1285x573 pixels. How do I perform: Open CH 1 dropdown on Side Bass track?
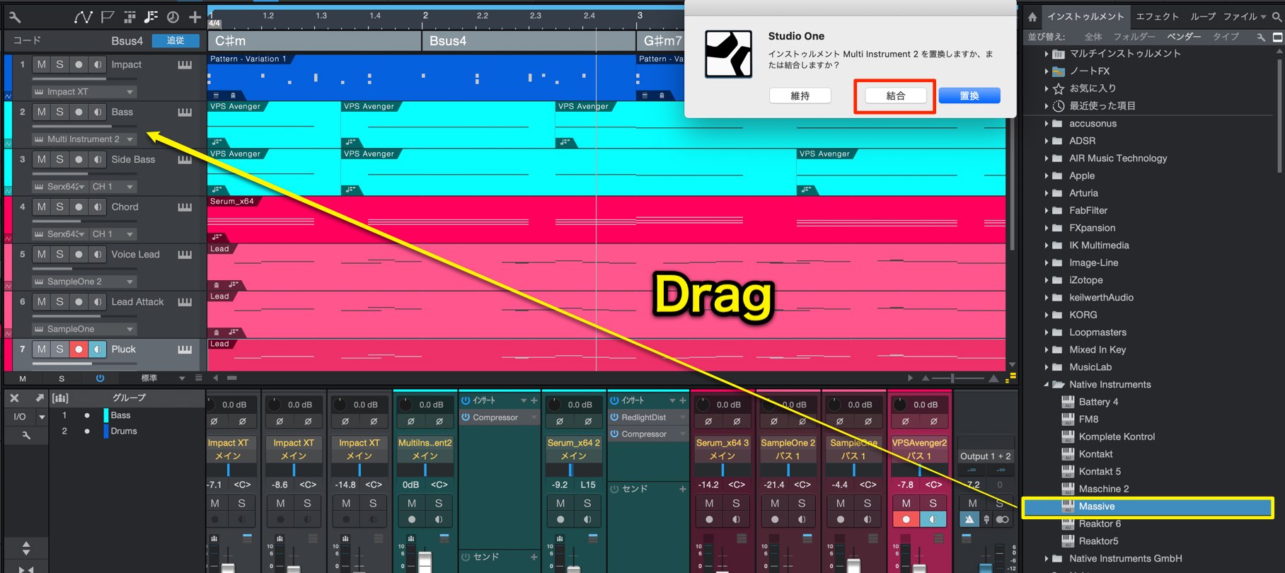coord(113,187)
